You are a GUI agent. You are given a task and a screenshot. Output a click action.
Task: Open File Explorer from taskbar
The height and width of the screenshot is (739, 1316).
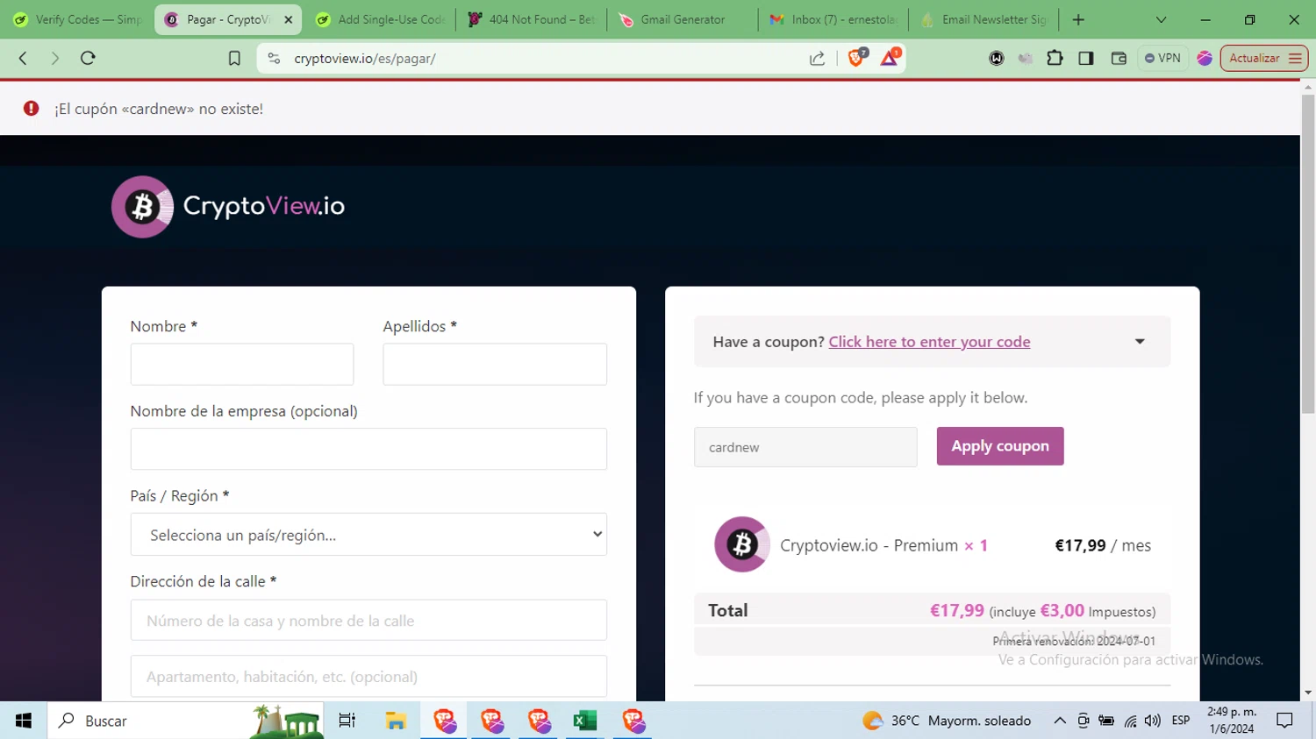click(x=396, y=721)
